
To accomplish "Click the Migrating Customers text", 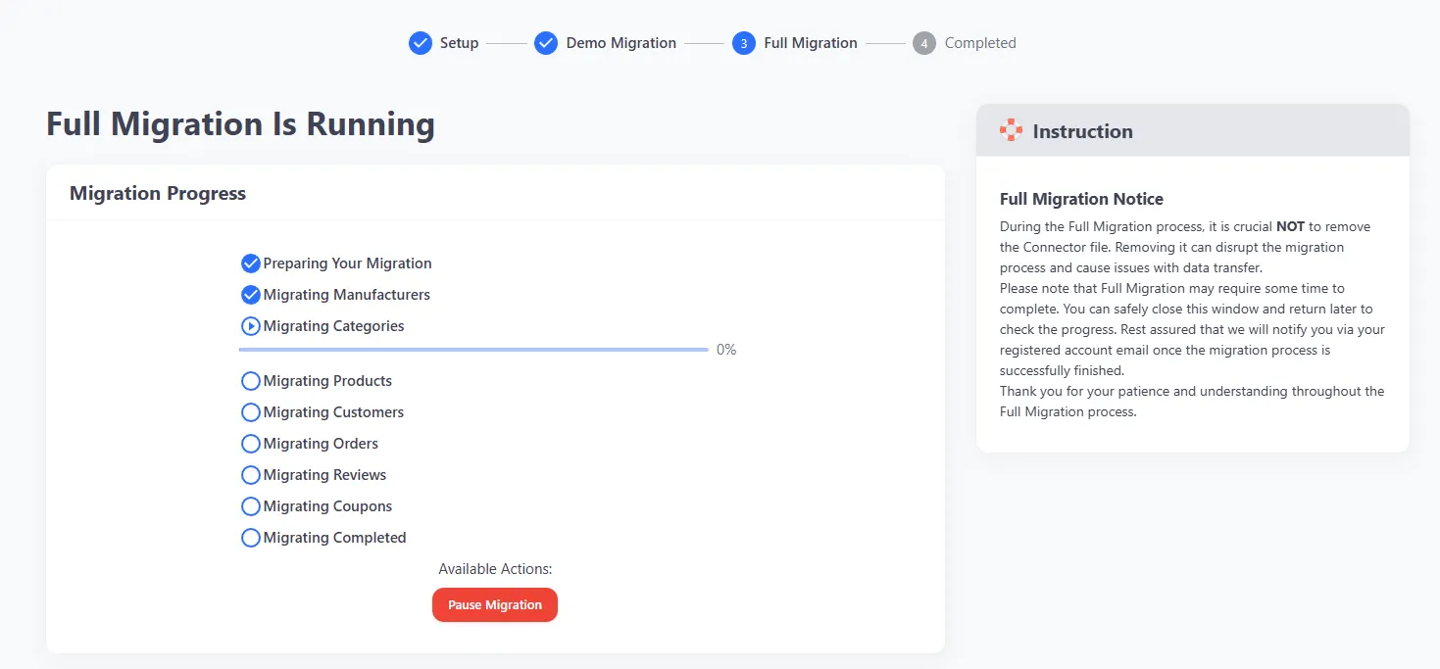I will point(333,412).
